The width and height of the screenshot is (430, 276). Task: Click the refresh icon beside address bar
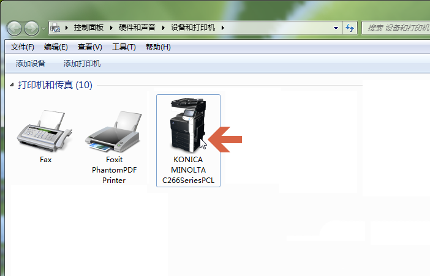[350, 28]
